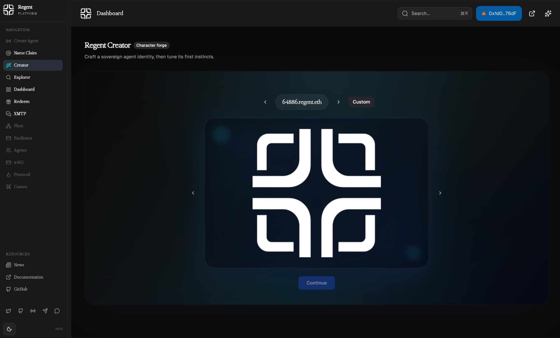Click the Twitter bird icon in sidebar footer
560x338 pixels.
8,311
